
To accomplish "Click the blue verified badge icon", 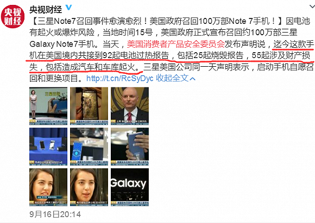I will 68,8.
